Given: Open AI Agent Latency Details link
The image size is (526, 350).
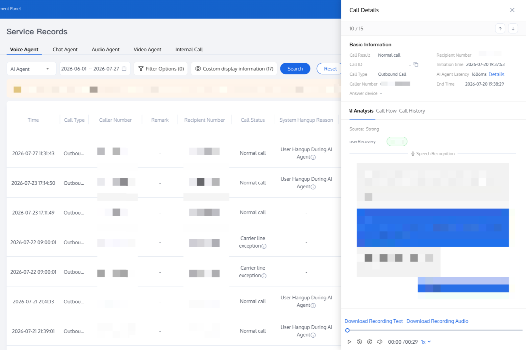Looking at the screenshot, I should (496, 74).
